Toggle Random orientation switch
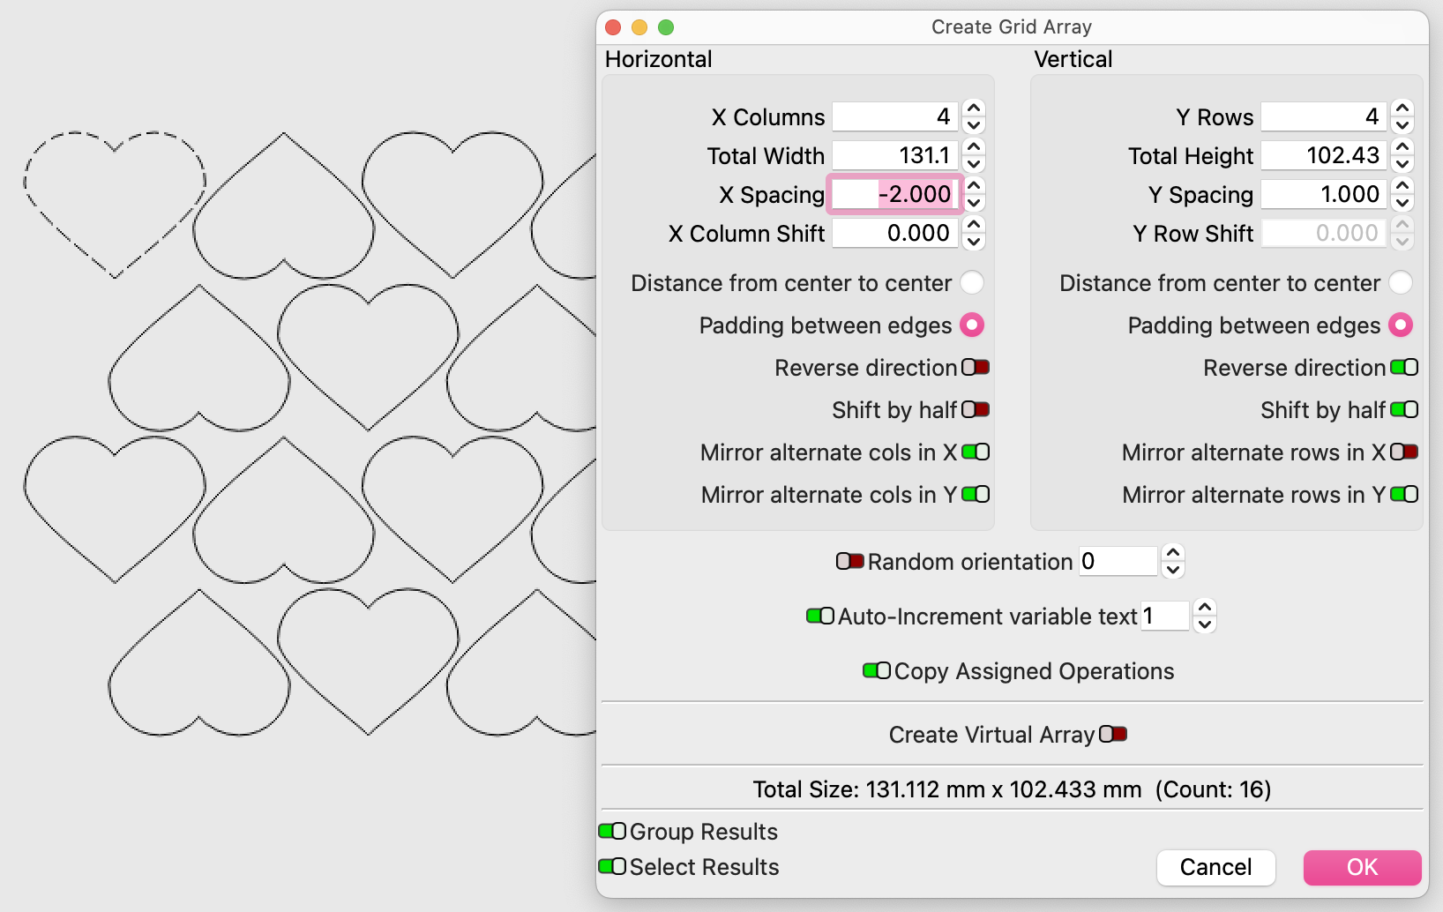Viewport: 1443px width, 912px height. (849, 561)
